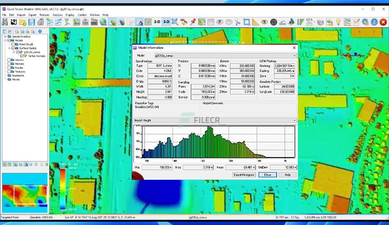Open the Export menu
This screenshot has height=225, width=389.
[x=33, y=15]
